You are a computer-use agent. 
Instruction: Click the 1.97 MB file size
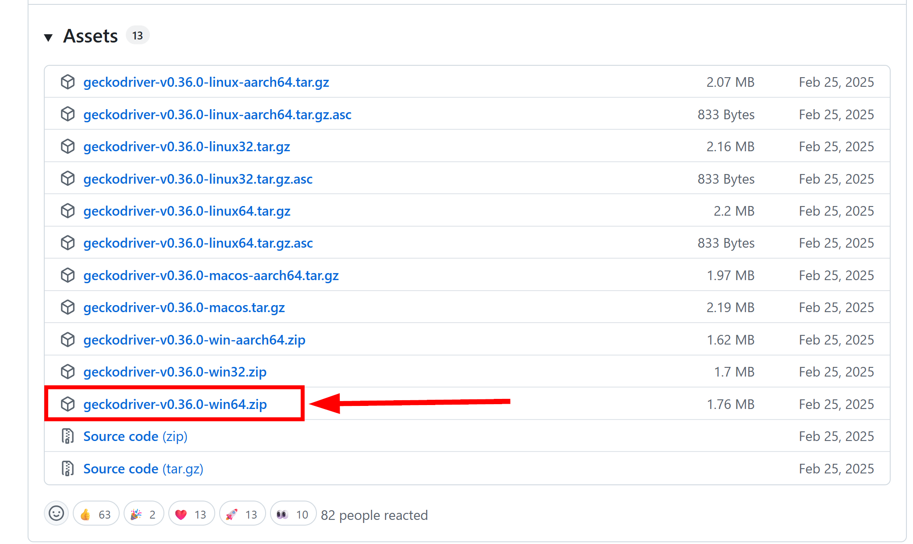tap(731, 275)
